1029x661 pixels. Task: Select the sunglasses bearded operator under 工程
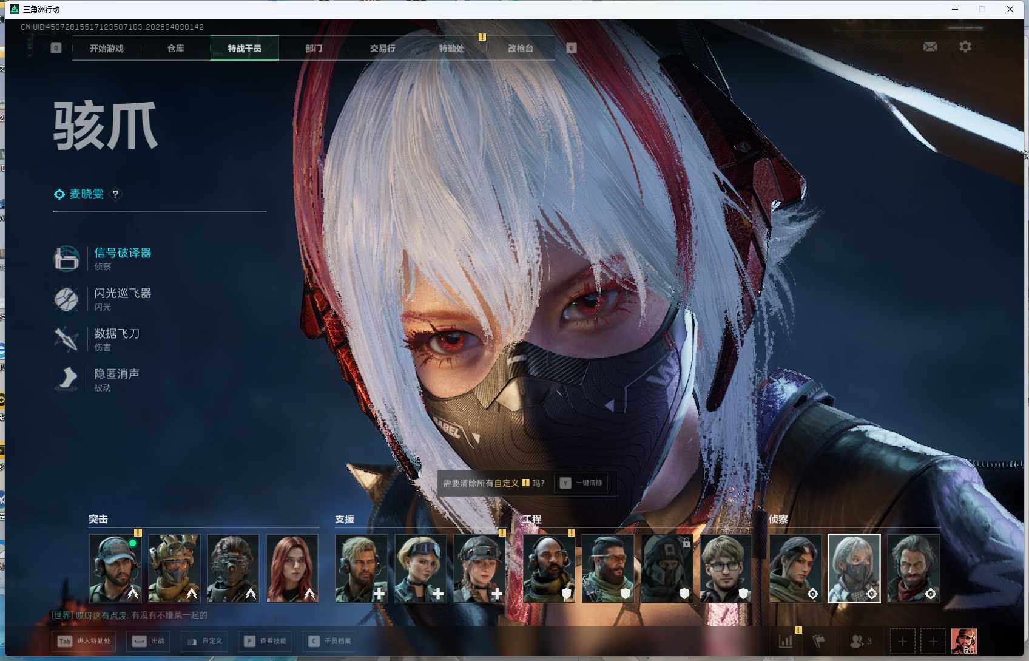coord(608,568)
